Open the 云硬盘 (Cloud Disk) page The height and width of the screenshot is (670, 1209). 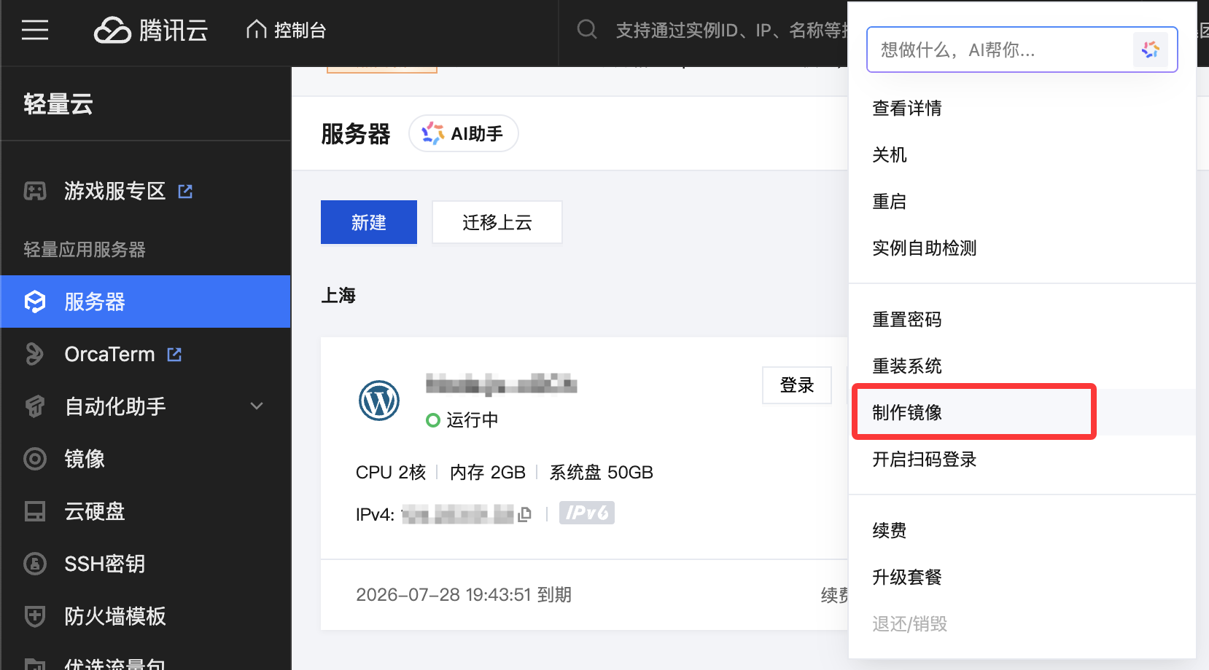coord(94,511)
